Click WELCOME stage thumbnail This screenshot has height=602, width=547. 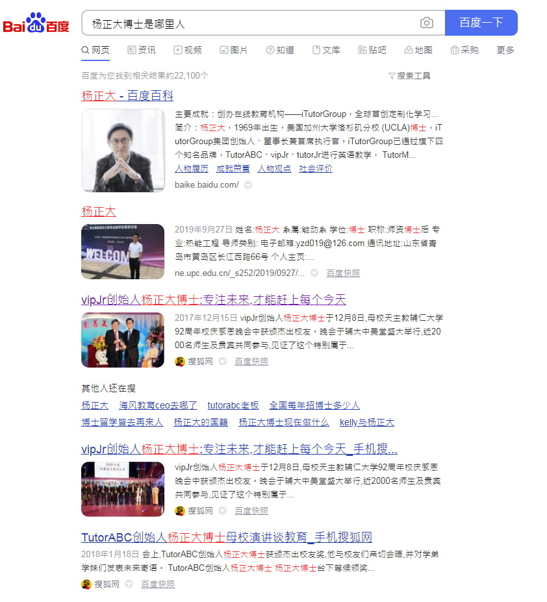[x=123, y=251]
